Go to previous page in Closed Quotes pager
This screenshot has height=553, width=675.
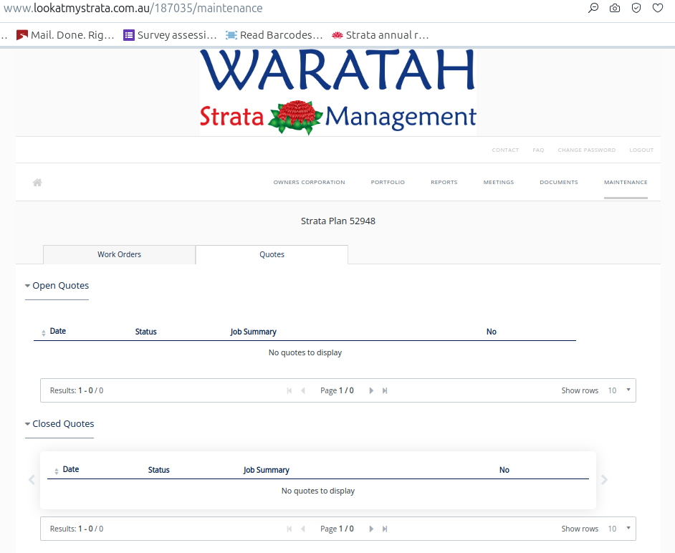tap(303, 529)
